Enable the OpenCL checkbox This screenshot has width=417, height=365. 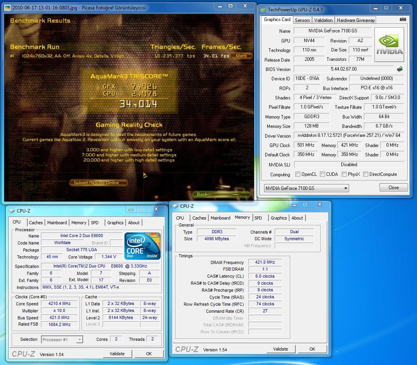(298, 174)
